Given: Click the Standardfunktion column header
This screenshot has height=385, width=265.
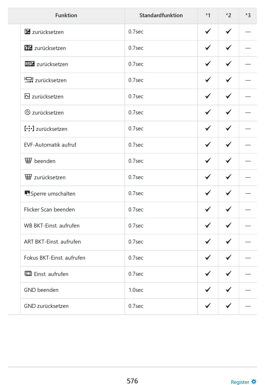Looking at the screenshot, I should (161, 16).
